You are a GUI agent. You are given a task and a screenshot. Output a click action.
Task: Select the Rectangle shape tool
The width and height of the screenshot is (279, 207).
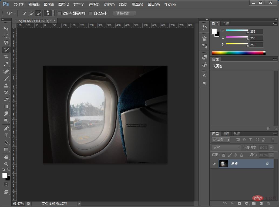[6, 149]
